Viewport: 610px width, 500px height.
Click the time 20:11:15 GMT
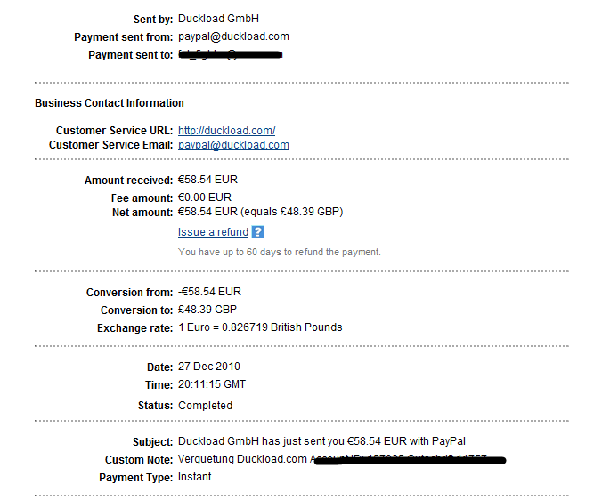point(212,385)
